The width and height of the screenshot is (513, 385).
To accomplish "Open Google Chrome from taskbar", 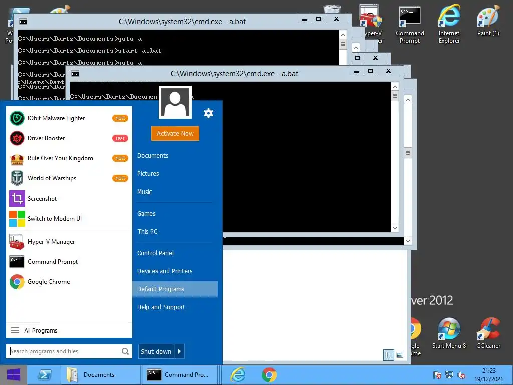I will [269, 375].
